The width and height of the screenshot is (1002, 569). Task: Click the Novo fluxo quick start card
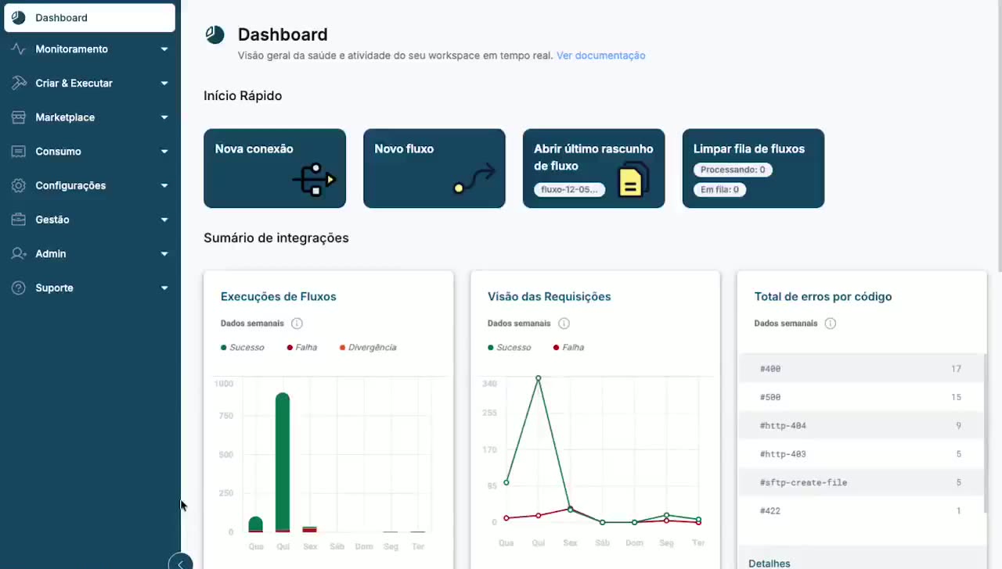[x=434, y=168]
